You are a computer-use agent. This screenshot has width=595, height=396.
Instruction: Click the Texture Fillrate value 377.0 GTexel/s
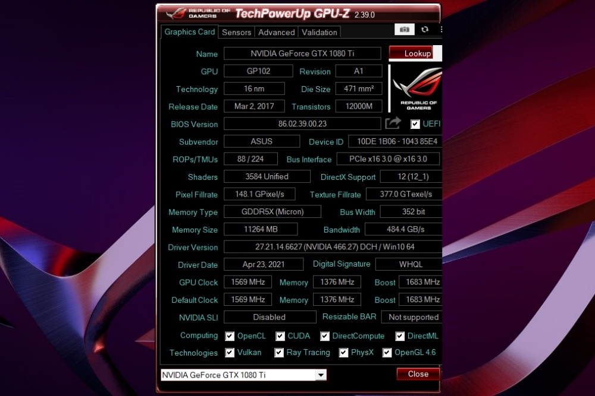[404, 194]
